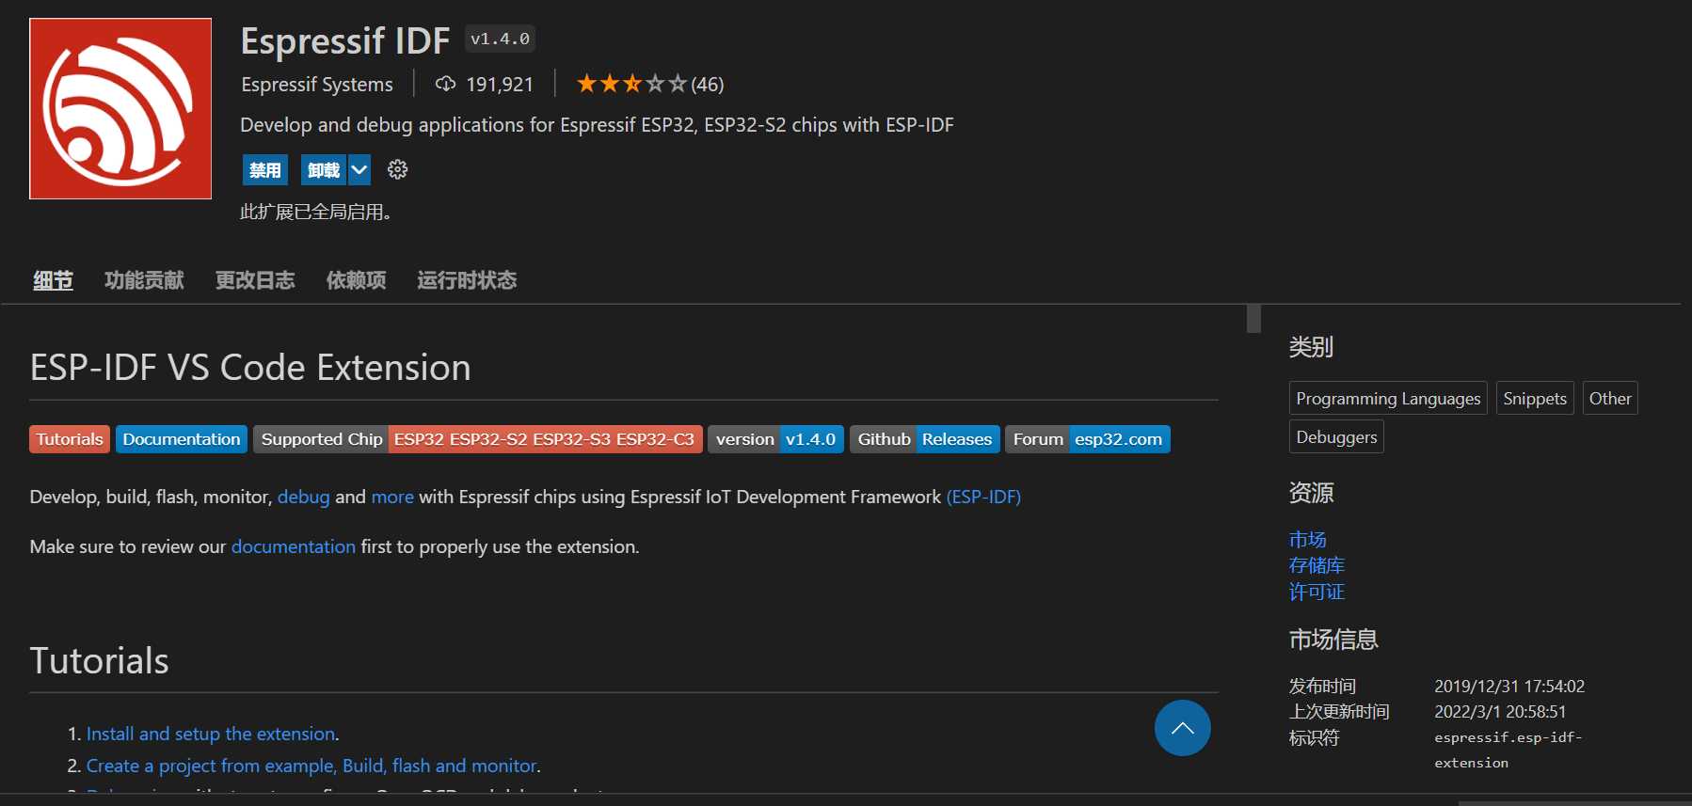This screenshot has width=1692, height=806.
Task: Click the Tutorials section heading
Action: 99,661
